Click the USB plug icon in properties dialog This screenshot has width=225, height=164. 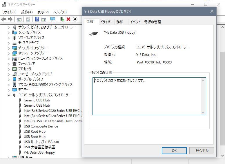[x=93, y=34]
